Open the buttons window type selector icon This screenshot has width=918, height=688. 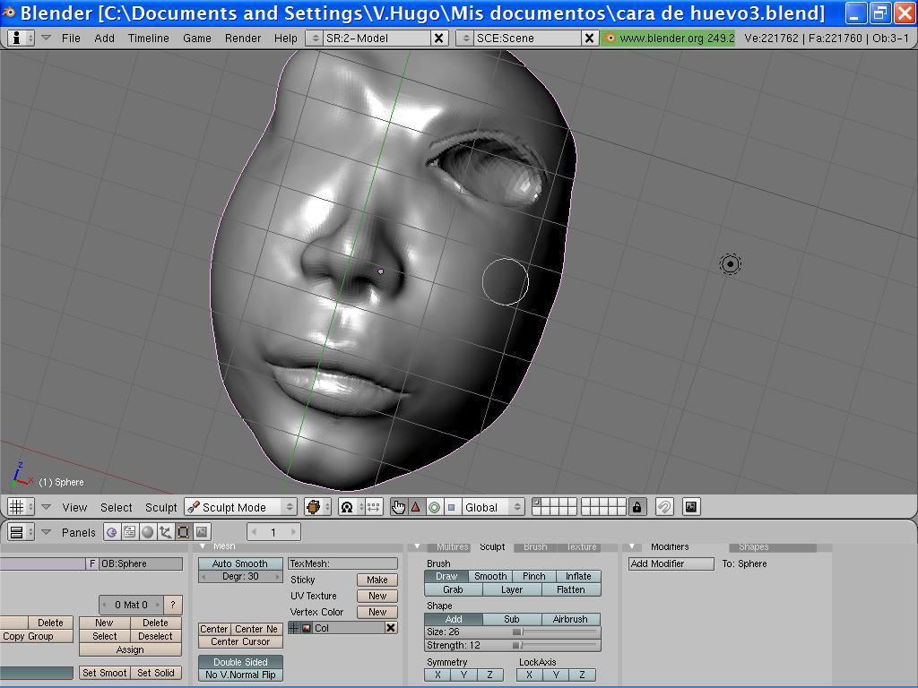pos(21,532)
